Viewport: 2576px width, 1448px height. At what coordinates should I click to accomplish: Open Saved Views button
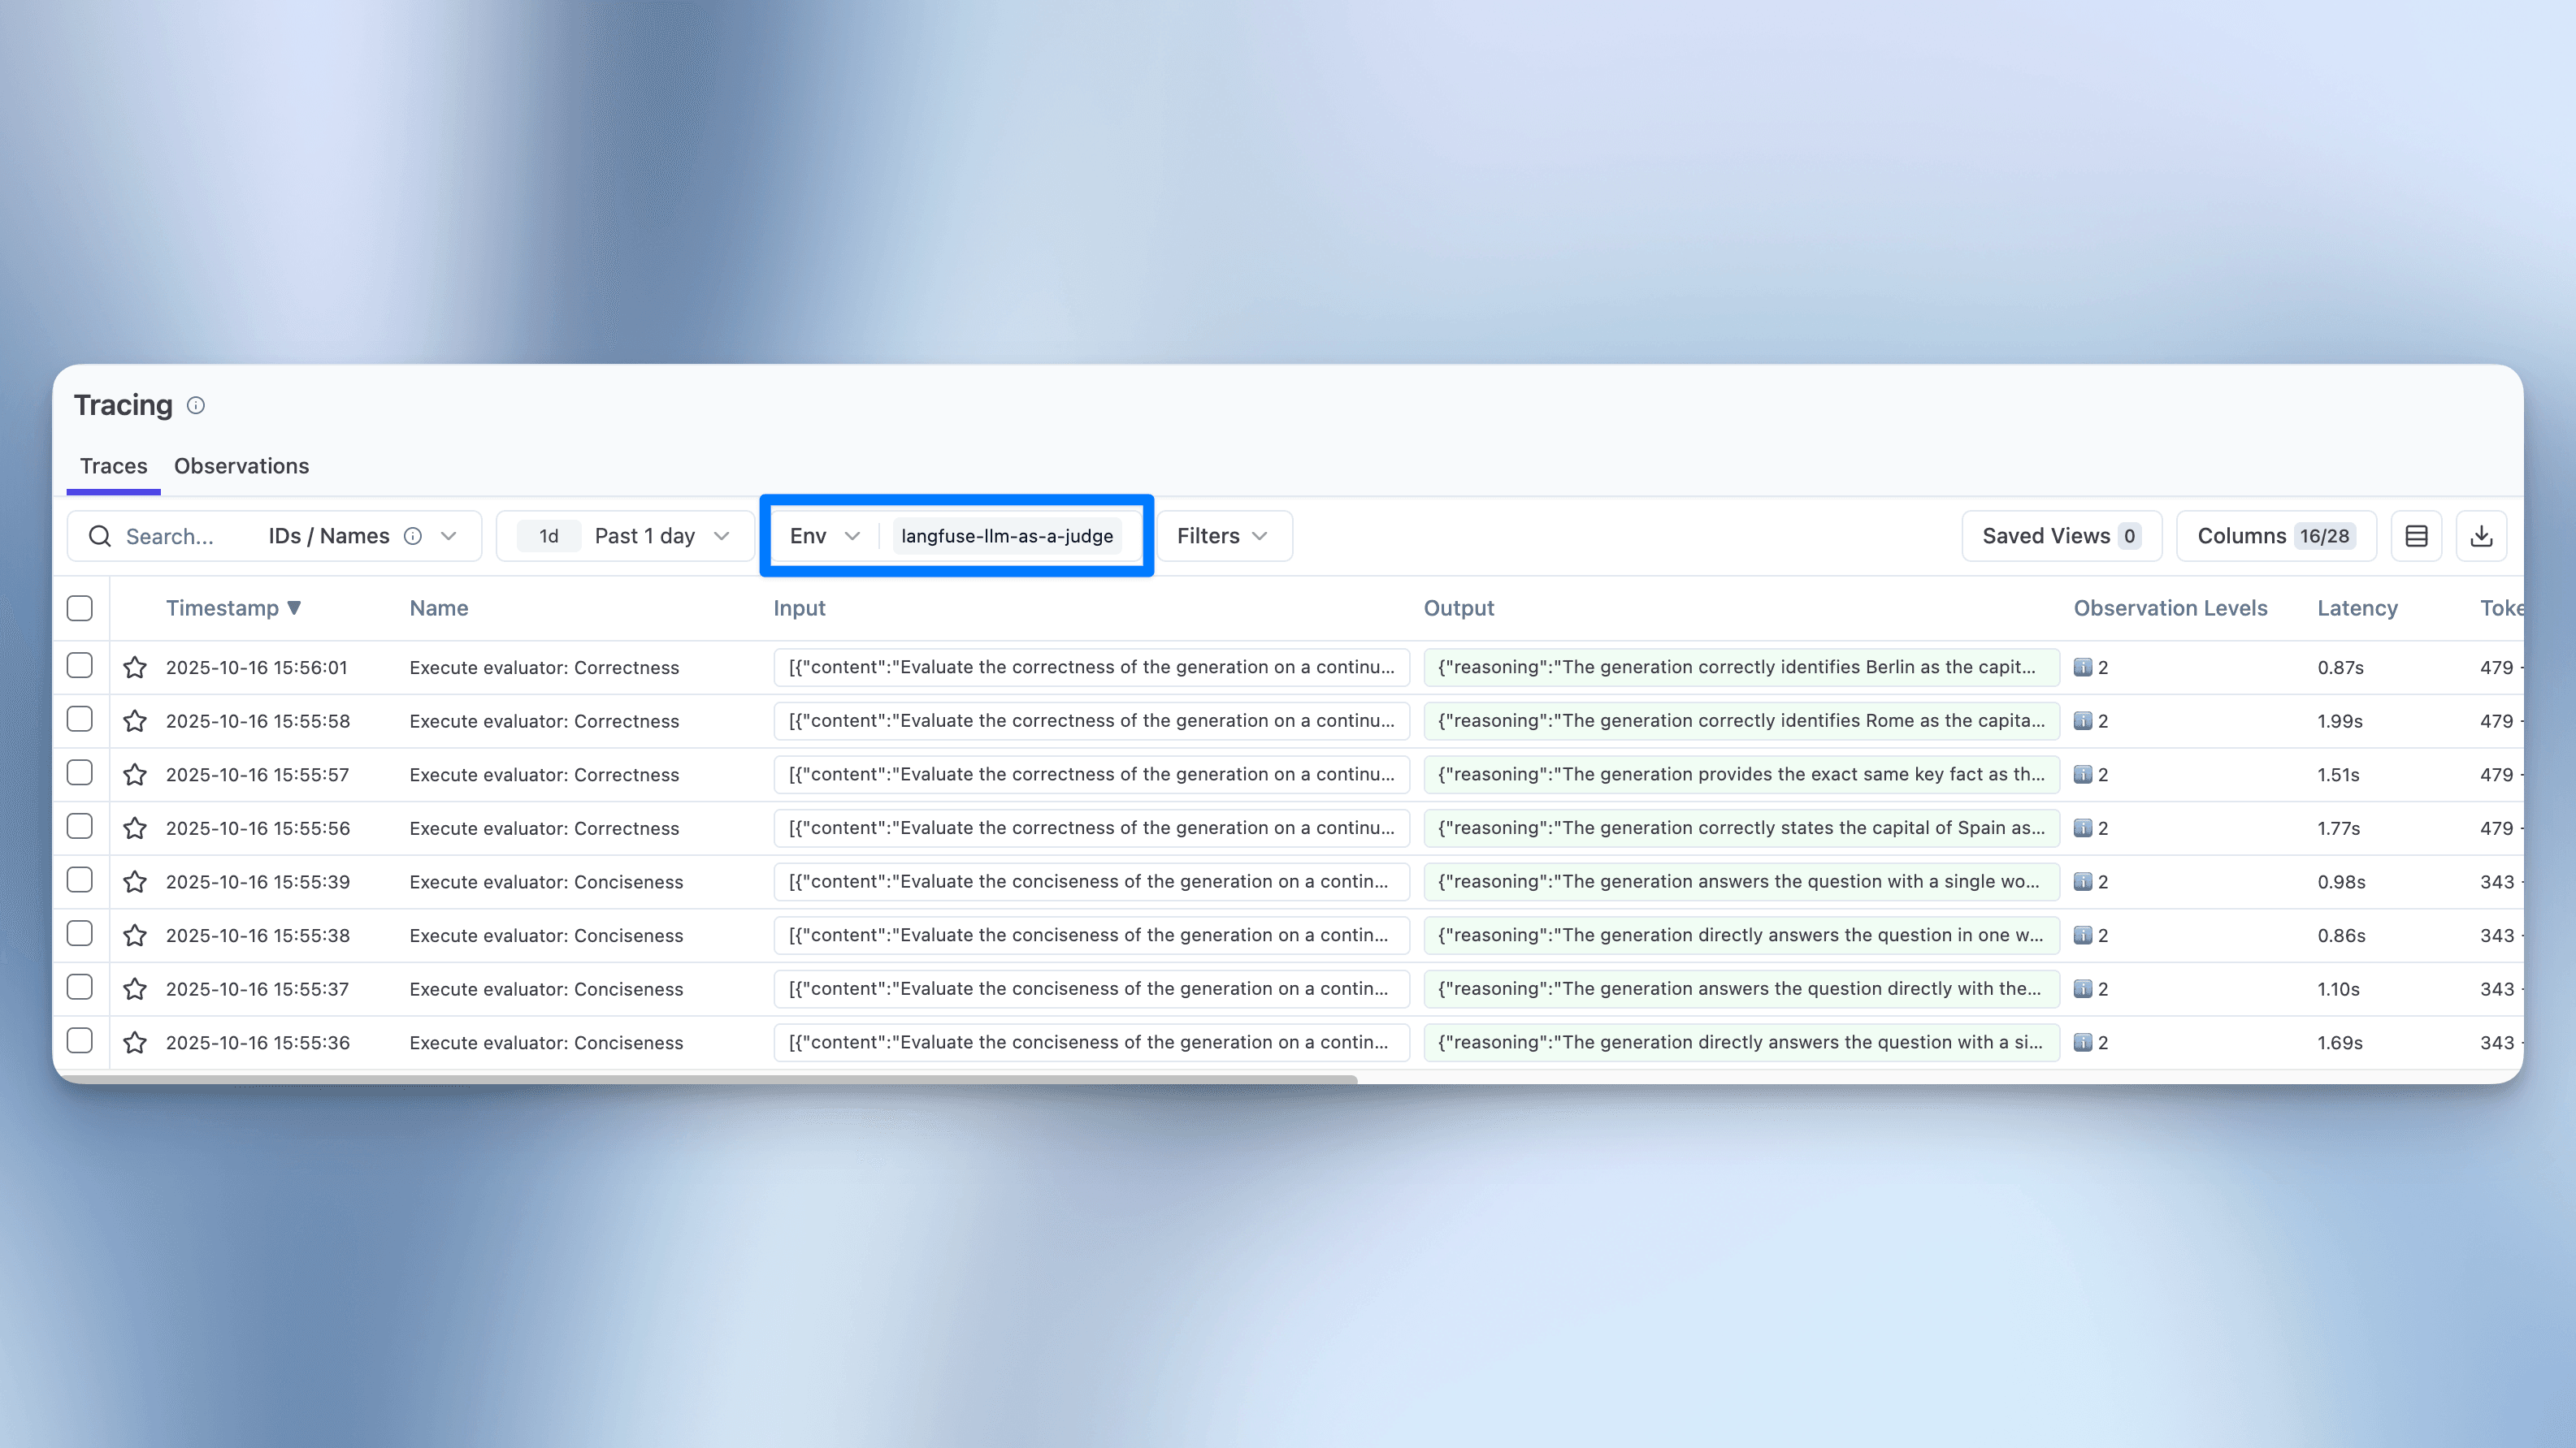pyautogui.click(x=2061, y=537)
